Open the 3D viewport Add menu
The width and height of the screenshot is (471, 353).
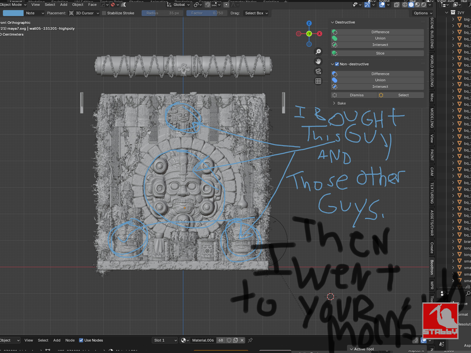pos(64,5)
